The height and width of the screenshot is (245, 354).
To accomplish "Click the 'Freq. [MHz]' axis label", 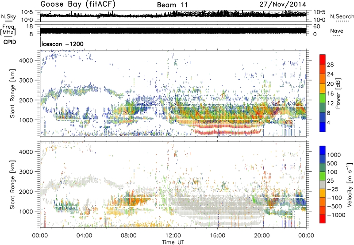I will (8, 30).
